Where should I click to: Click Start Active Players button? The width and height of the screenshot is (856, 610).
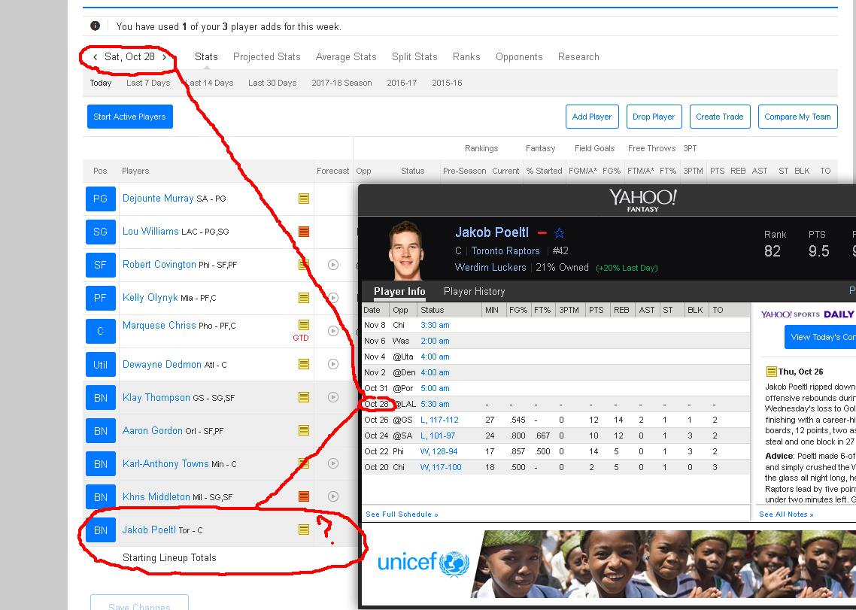[x=130, y=117]
